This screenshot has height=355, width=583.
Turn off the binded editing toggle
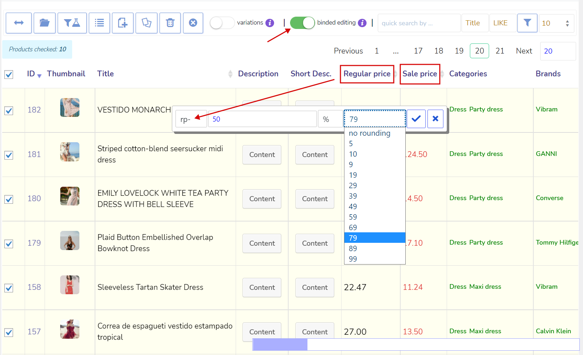[302, 23]
